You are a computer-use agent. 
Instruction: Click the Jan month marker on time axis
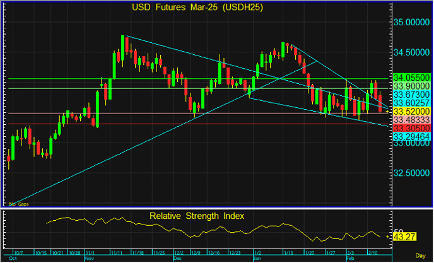(x=257, y=259)
